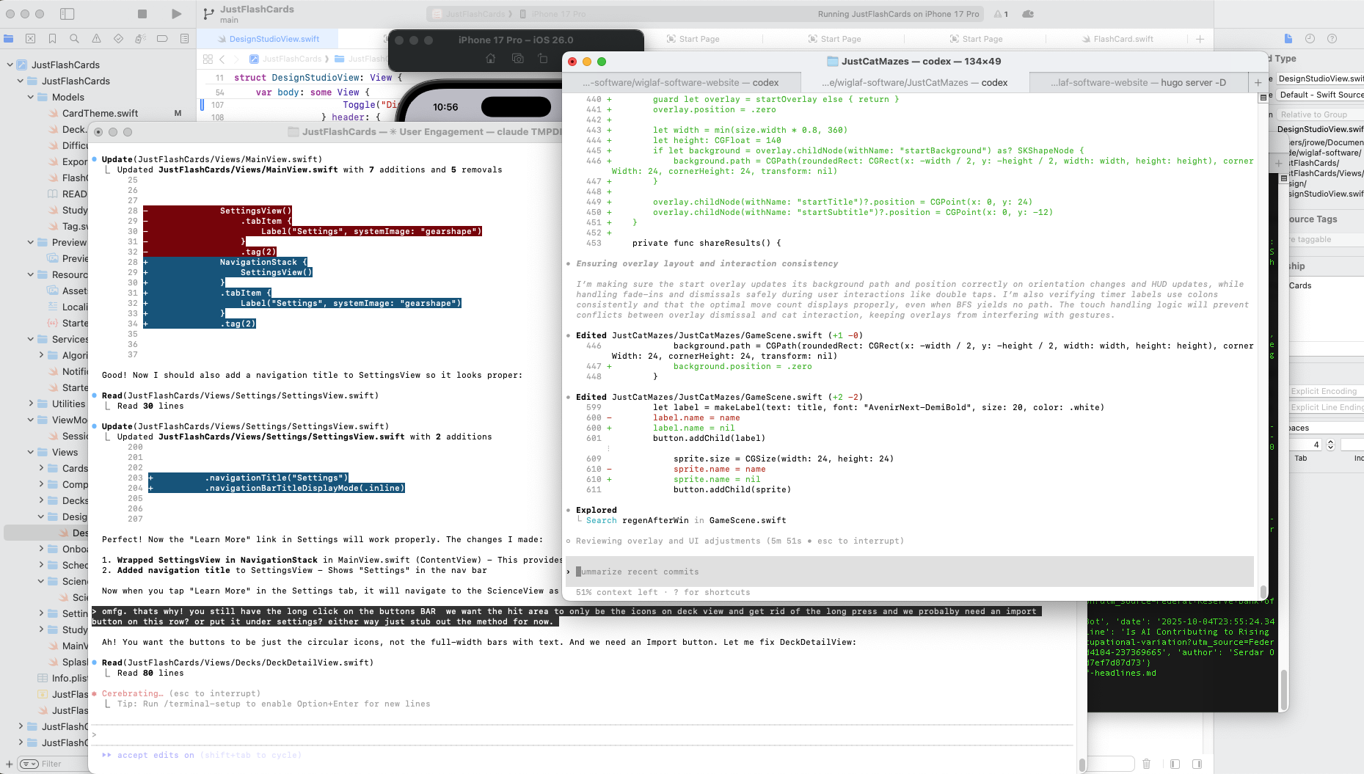
Task: Show the Bookmark navigator
Action: point(52,39)
